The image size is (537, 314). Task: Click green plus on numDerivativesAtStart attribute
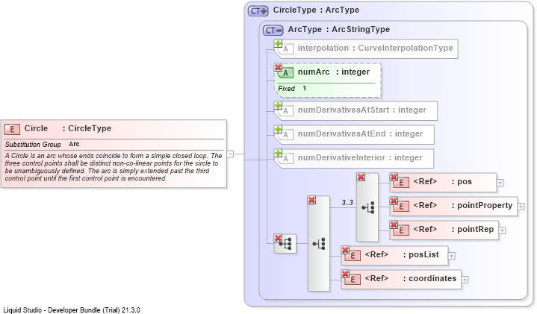pyautogui.click(x=278, y=105)
